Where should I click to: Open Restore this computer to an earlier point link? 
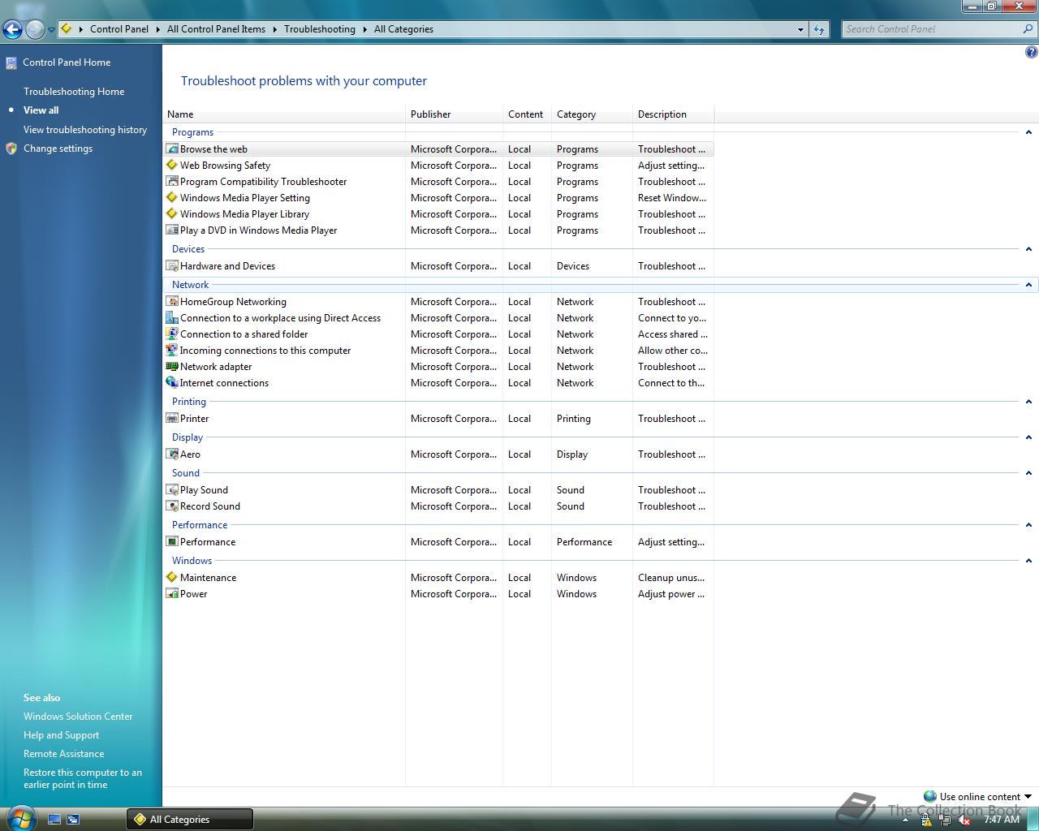pyautogui.click(x=83, y=778)
